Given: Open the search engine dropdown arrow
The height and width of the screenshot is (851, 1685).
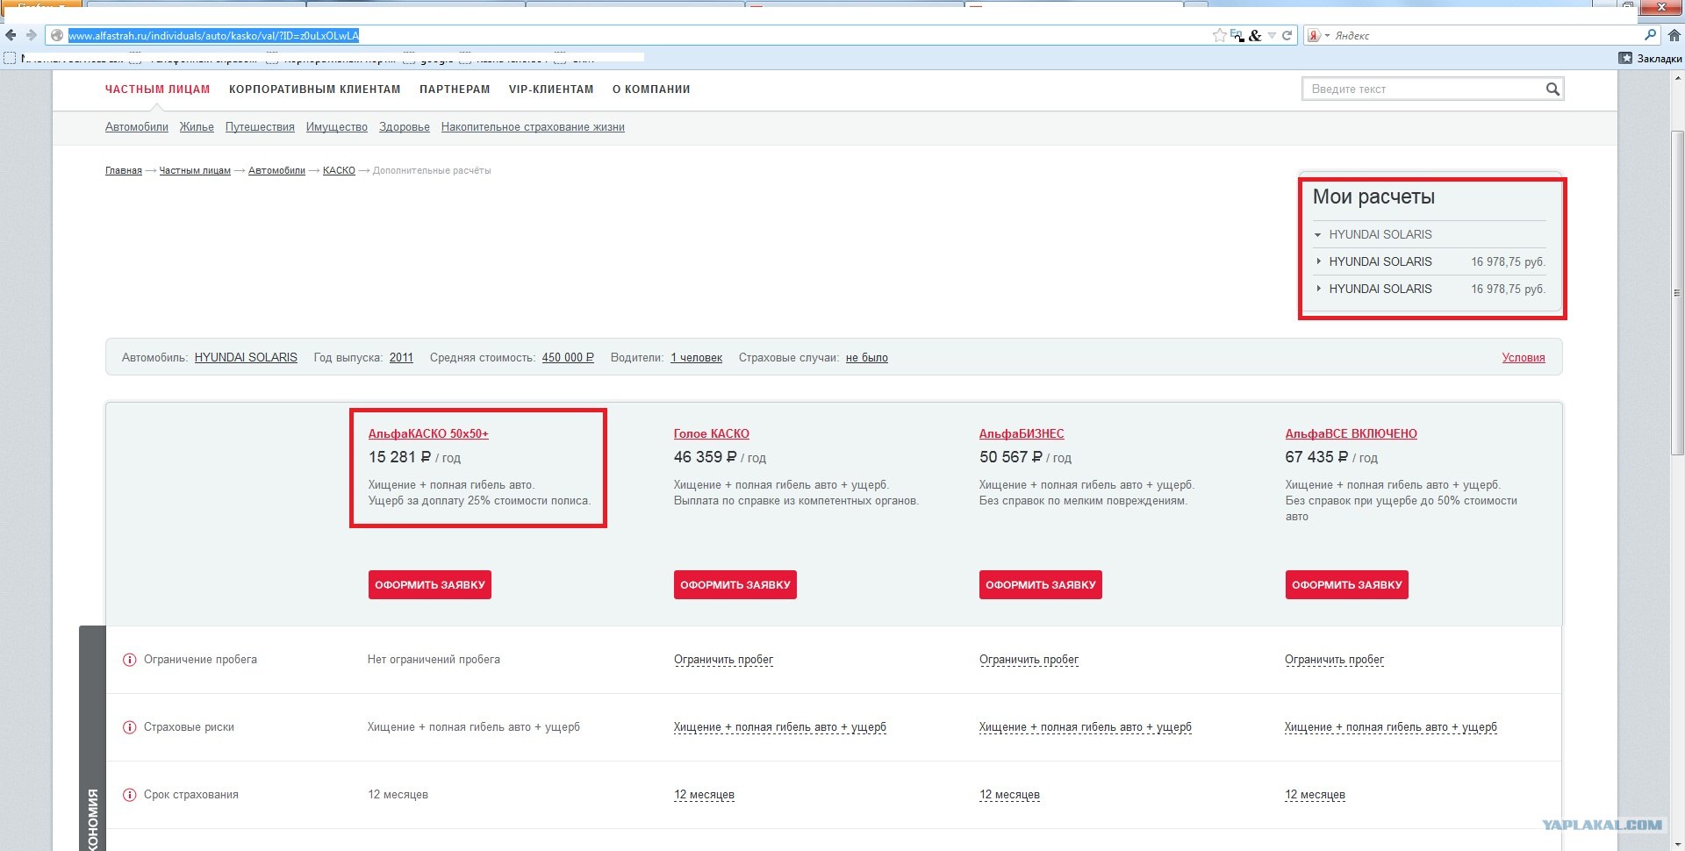Looking at the screenshot, I should click(1327, 35).
